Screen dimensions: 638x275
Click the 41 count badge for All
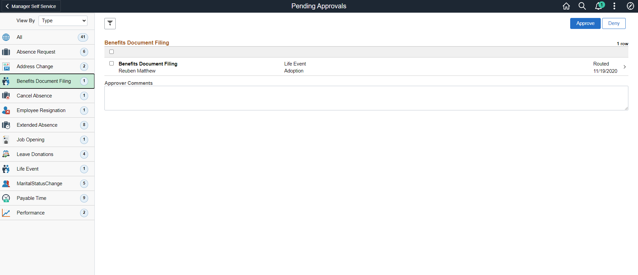[x=83, y=37]
